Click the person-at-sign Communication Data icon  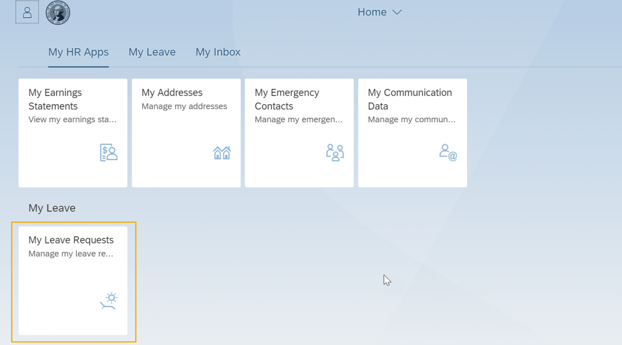[x=448, y=153]
